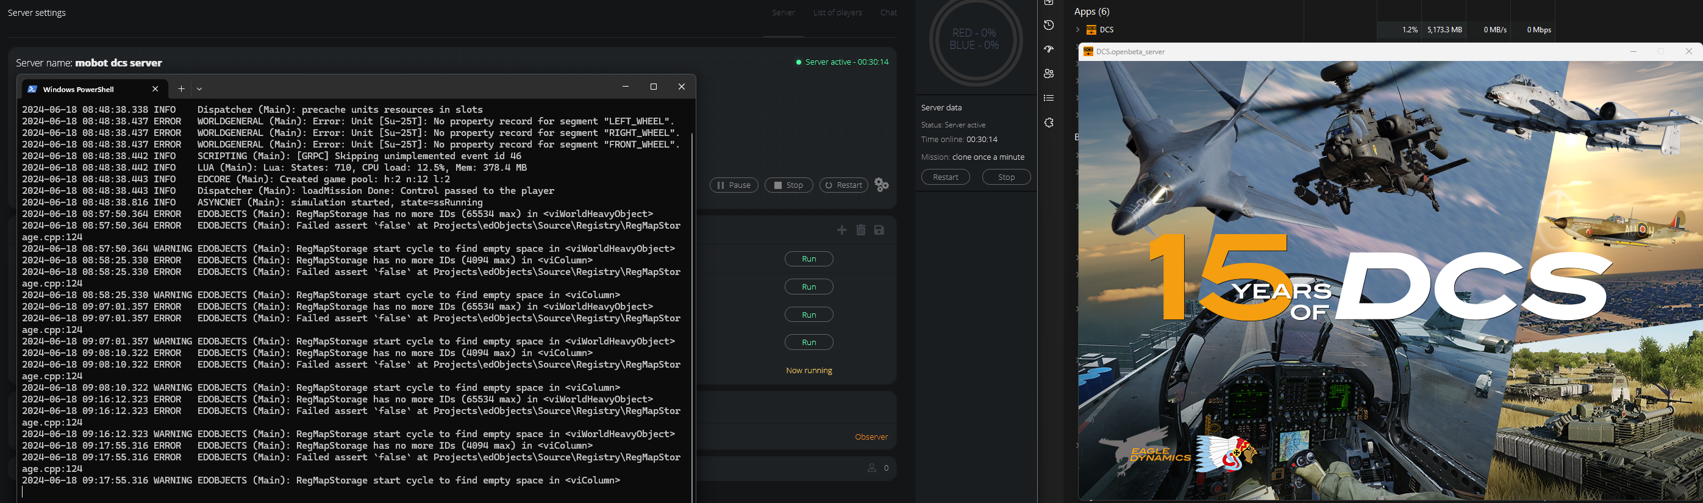
Task: Switch to the List of players tab
Action: pyautogui.click(x=838, y=13)
